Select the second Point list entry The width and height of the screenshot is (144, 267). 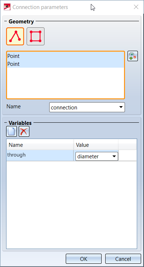(x=65, y=64)
